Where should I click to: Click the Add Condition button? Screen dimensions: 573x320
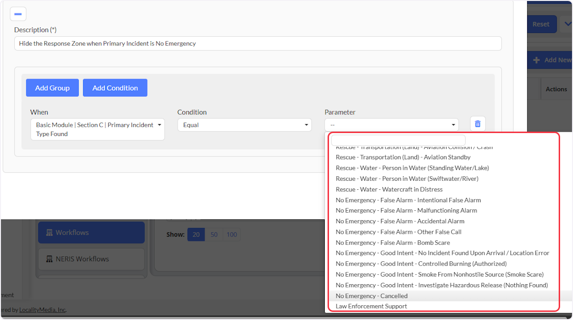click(115, 88)
